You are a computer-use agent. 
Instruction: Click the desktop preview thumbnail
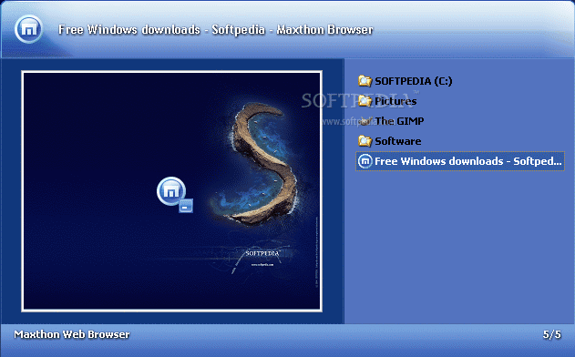(x=171, y=191)
